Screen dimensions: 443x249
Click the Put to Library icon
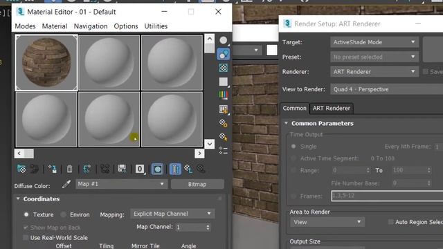pyautogui.click(x=122, y=169)
